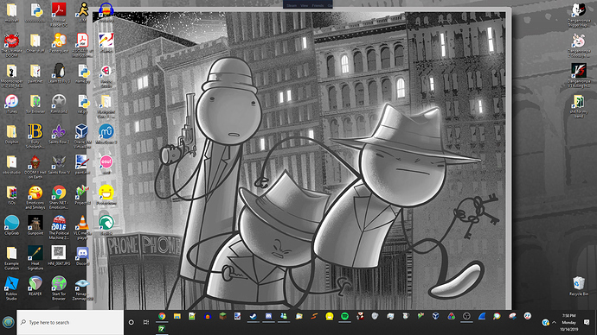Screen dimensions: 597x335
Task: Launch REAPER from the desktop
Action: 35,286
